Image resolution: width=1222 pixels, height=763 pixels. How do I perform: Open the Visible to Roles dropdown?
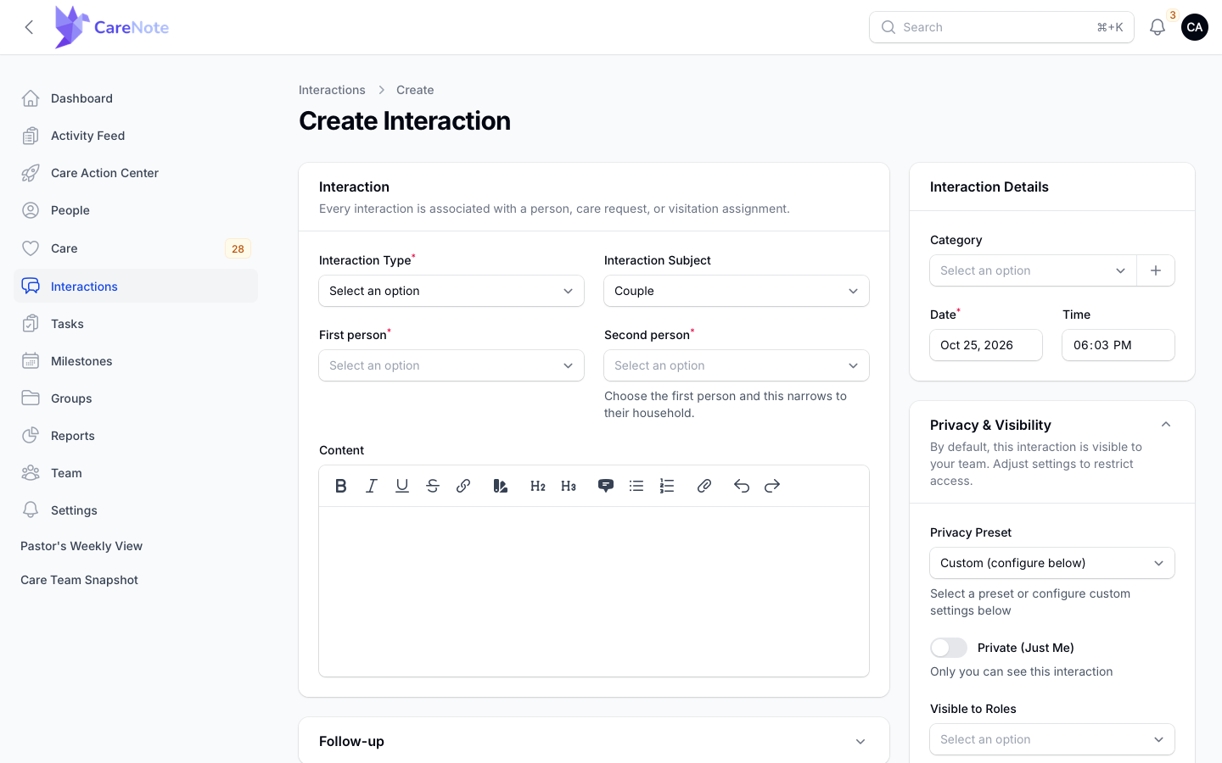pos(1052,739)
